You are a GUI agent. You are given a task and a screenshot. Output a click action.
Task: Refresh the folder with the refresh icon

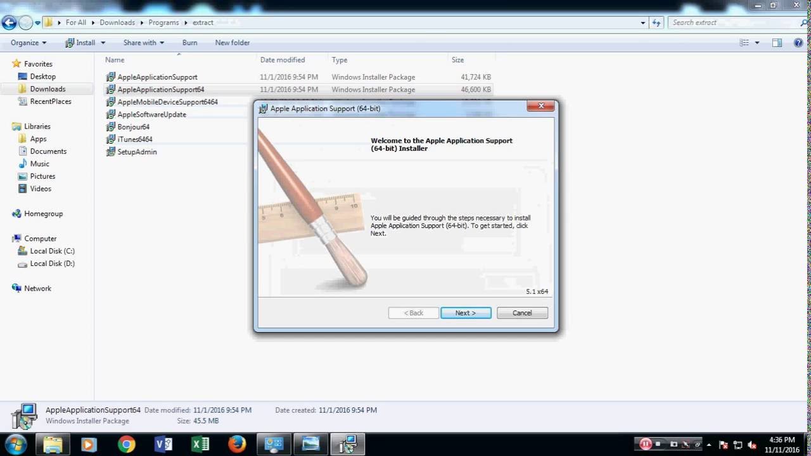click(656, 22)
